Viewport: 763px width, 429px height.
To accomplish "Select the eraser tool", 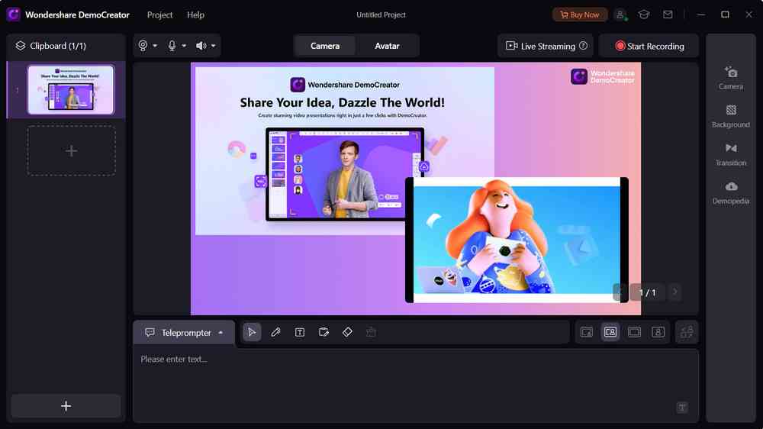I will (x=347, y=332).
